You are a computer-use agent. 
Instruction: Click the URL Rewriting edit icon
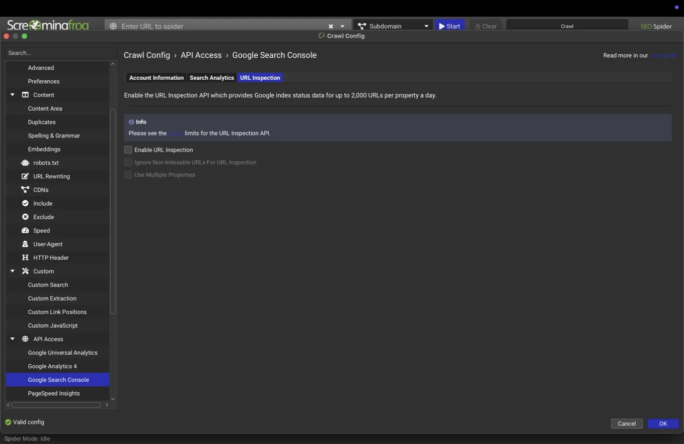click(x=25, y=176)
